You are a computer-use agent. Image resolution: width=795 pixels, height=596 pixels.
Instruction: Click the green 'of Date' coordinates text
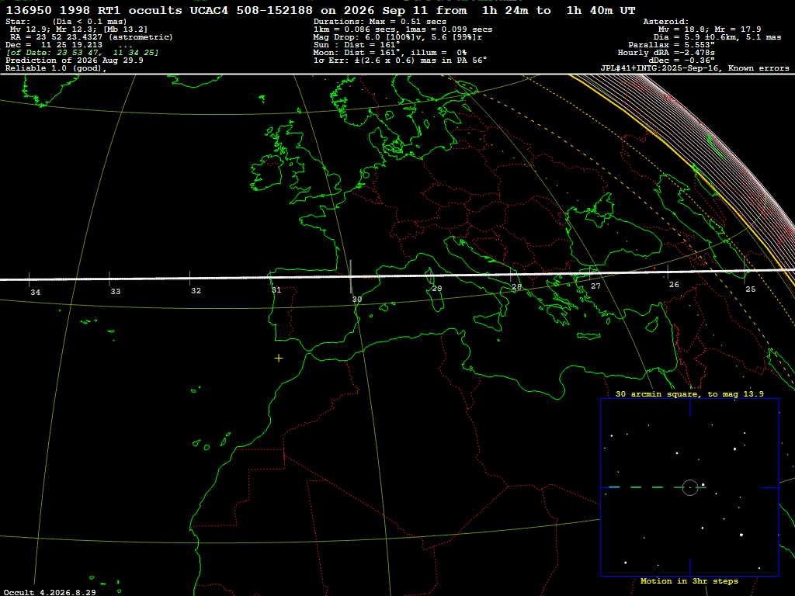(82, 53)
